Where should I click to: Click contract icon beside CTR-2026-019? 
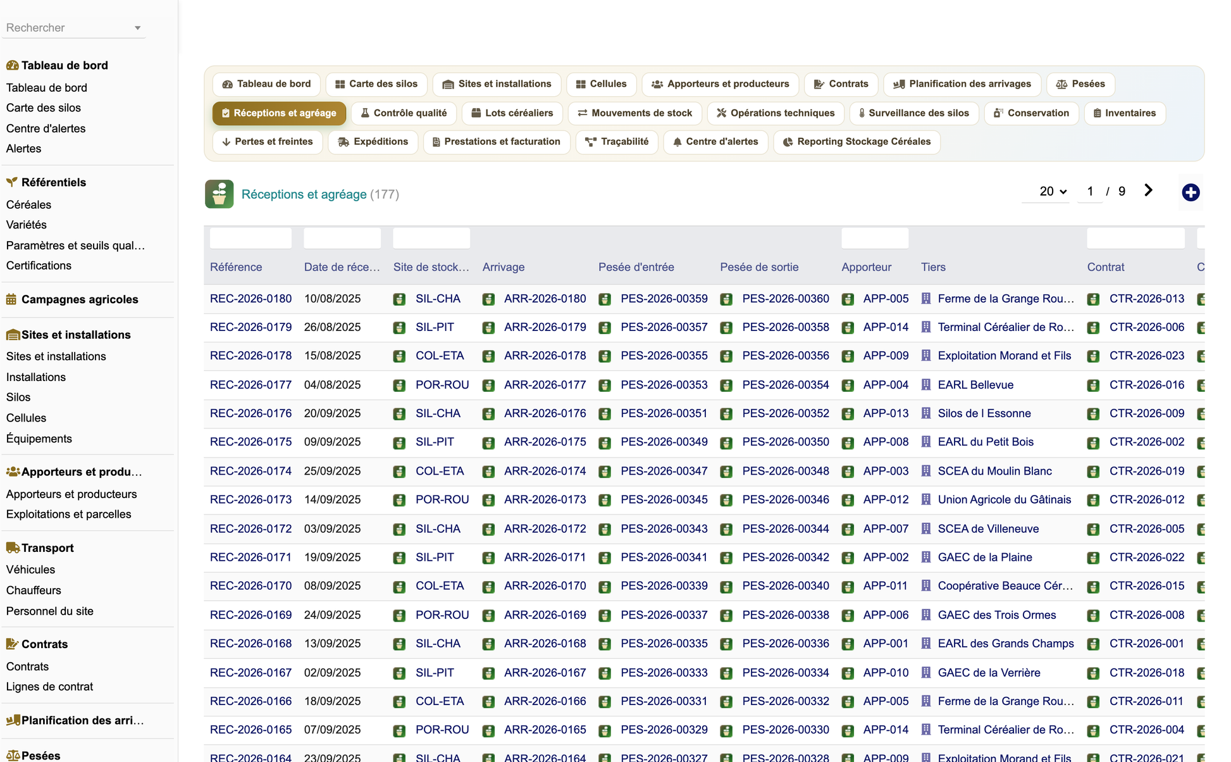coord(1093,472)
